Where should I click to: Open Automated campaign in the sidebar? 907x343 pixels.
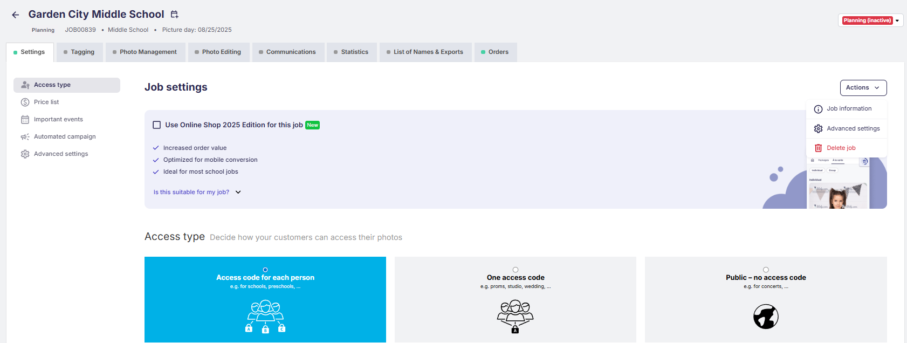(67, 137)
